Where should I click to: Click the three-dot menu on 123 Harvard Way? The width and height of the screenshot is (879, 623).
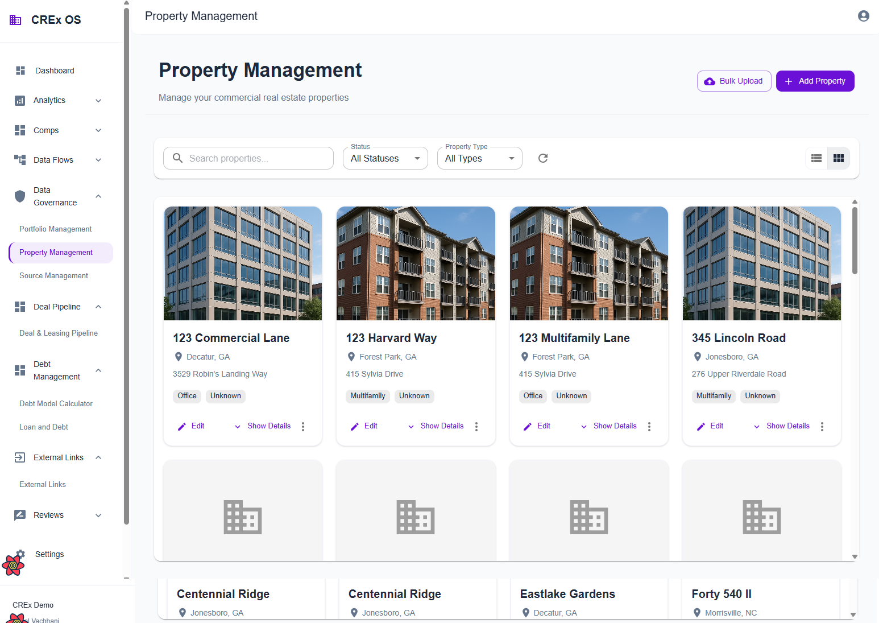pyautogui.click(x=476, y=426)
